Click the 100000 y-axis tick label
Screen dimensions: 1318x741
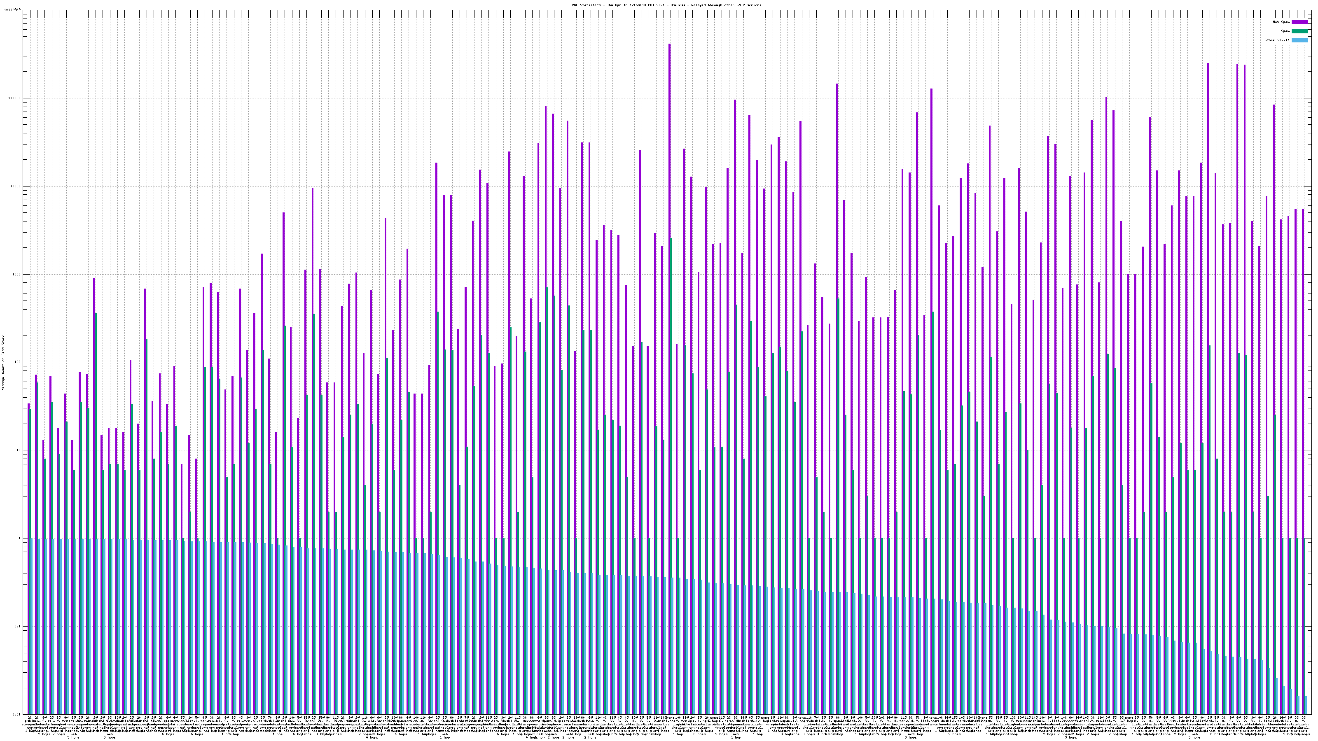(14, 98)
